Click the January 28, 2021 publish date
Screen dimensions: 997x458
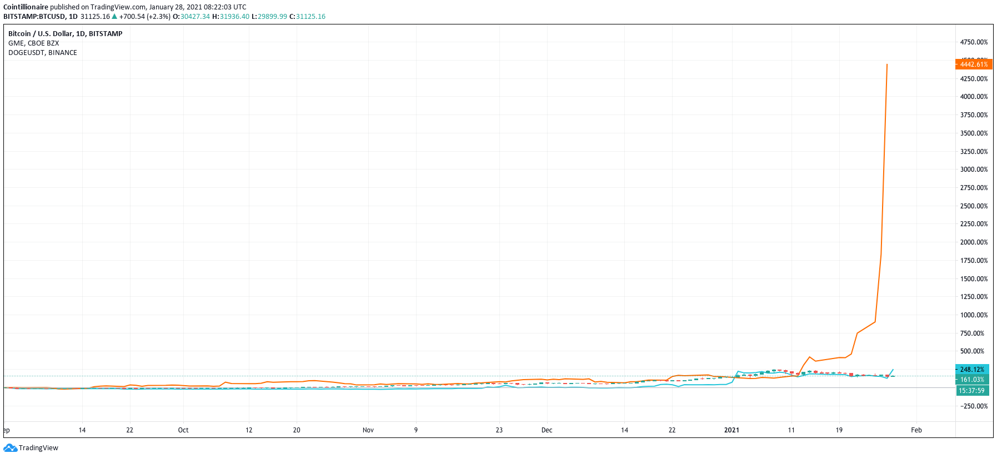click(175, 7)
